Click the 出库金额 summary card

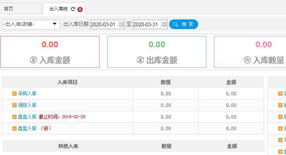(x=157, y=52)
